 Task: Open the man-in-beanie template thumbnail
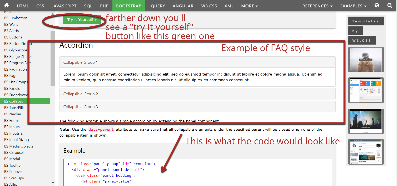pyautogui.click(x=366, y=60)
